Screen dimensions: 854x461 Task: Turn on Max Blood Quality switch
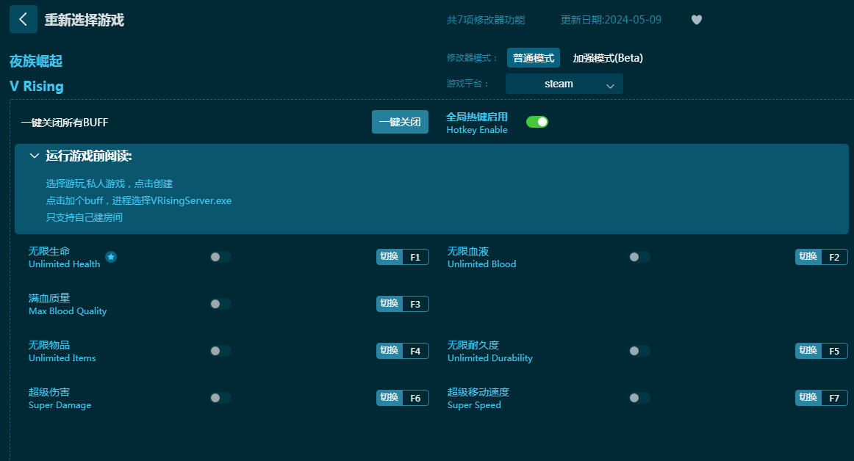click(220, 304)
